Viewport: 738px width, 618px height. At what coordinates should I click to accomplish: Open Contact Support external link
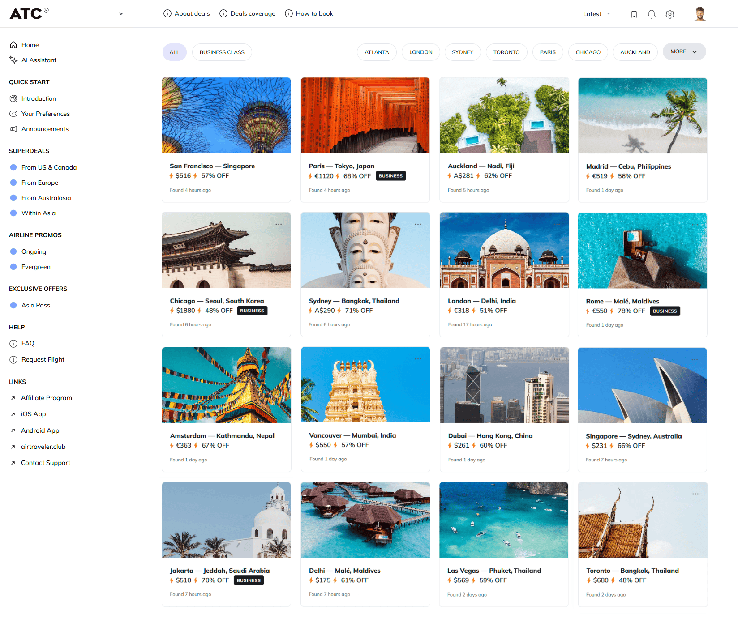(45, 463)
